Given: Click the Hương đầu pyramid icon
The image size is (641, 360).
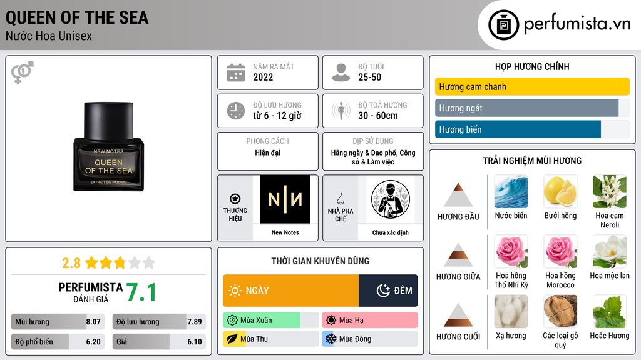Looking at the screenshot, I should 458,195.
